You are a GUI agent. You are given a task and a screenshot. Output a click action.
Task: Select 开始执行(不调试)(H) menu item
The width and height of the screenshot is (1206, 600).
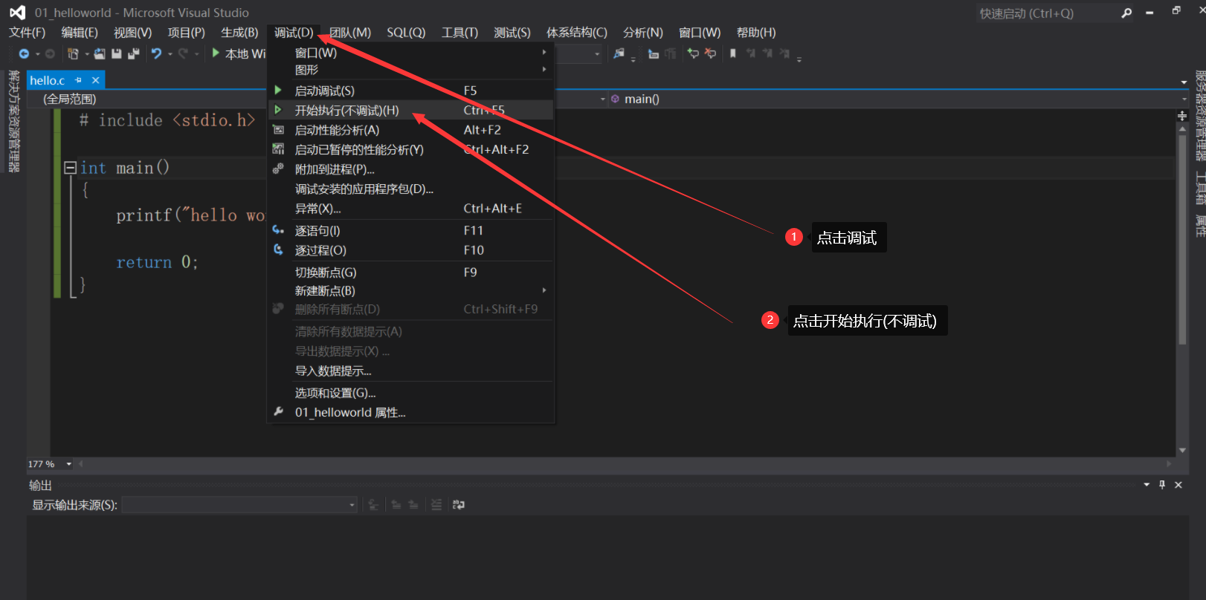click(x=411, y=110)
